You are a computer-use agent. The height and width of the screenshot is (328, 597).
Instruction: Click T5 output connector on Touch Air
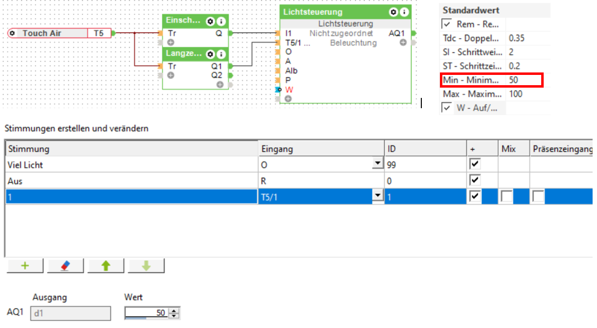coord(114,33)
